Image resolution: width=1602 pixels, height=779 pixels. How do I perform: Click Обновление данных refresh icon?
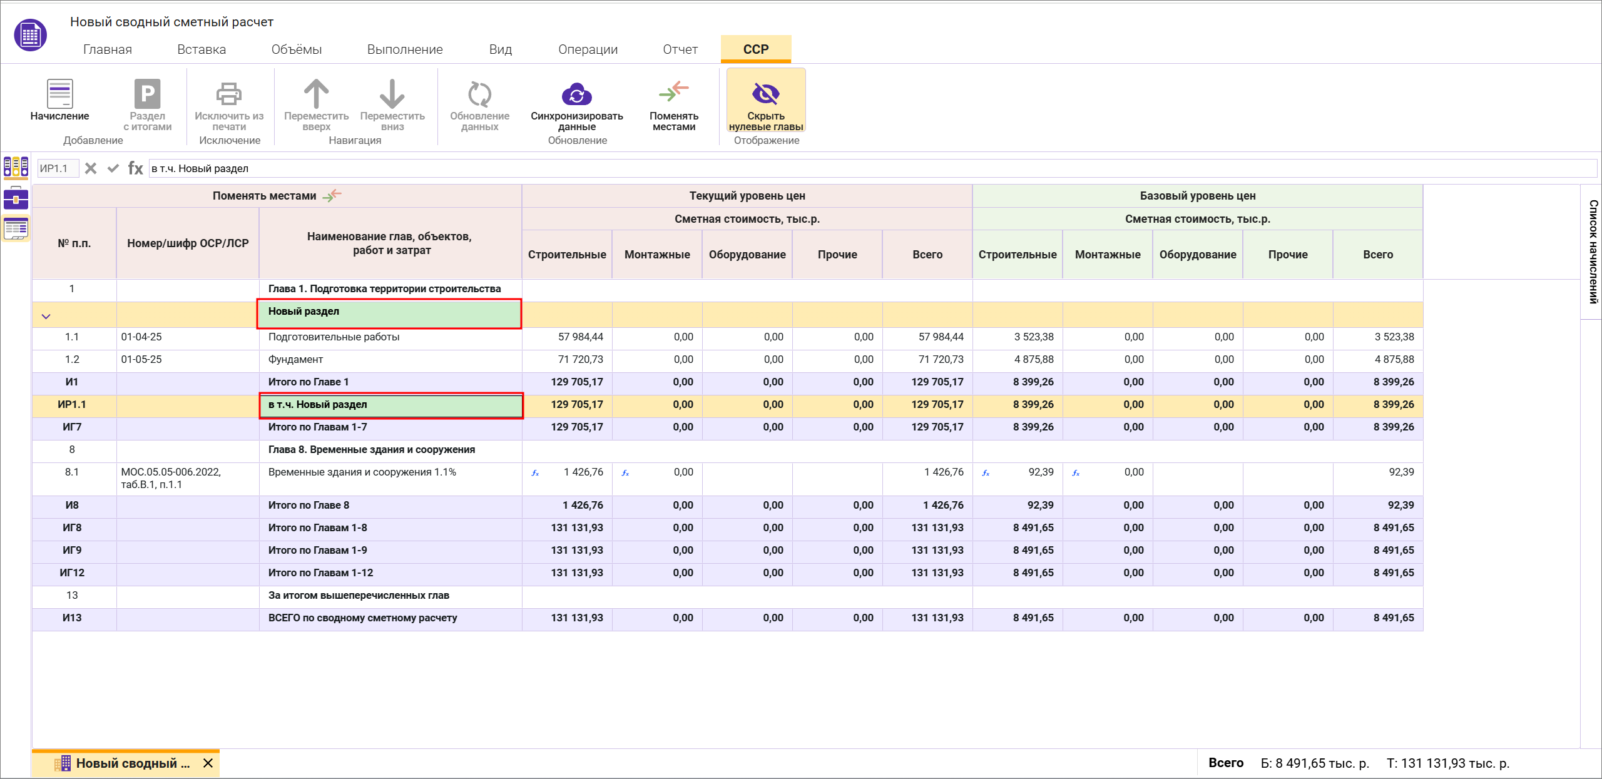click(x=479, y=94)
